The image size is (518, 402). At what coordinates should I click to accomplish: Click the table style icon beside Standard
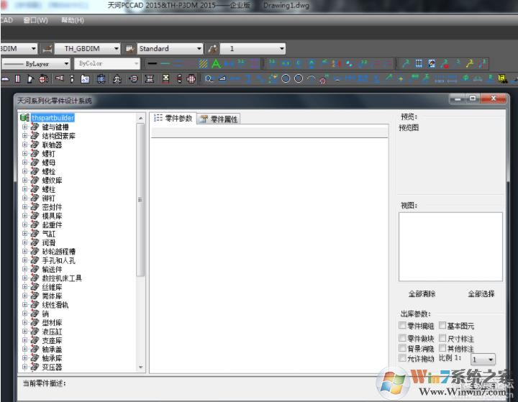[x=129, y=49]
